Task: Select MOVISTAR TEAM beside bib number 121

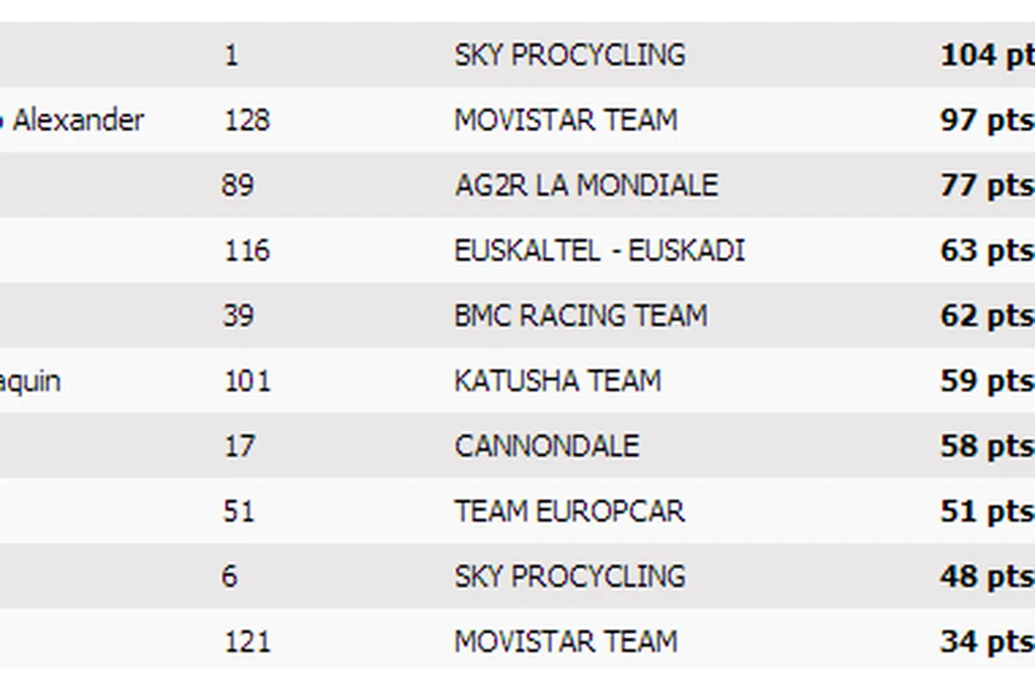Action: click(x=565, y=641)
